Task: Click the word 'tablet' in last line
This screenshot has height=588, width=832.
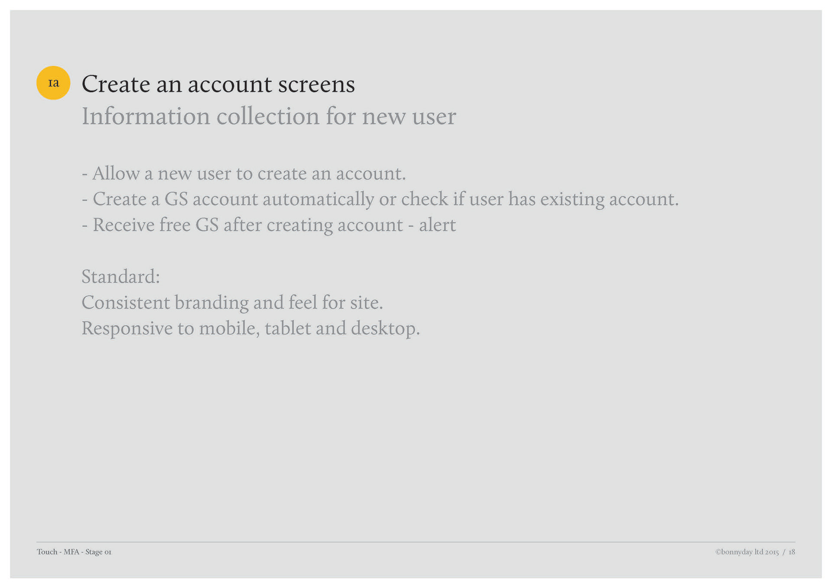Action: click(x=287, y=328)
